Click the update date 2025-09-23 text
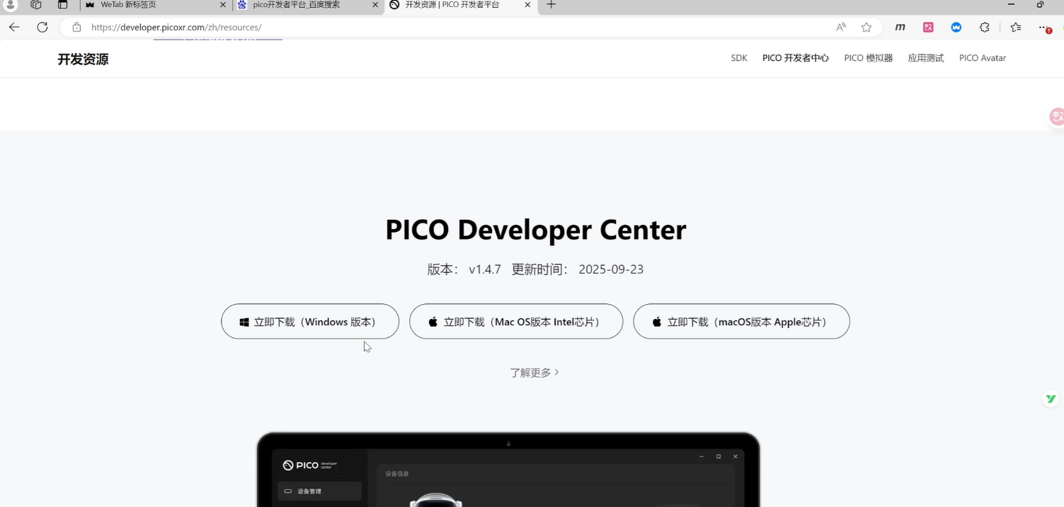The height and width of the screenshot is (507, 1064). click(x=611, y=269)
